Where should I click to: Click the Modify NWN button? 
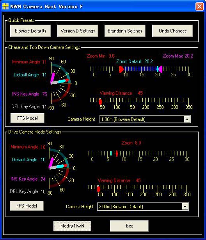tap(72, 226)
